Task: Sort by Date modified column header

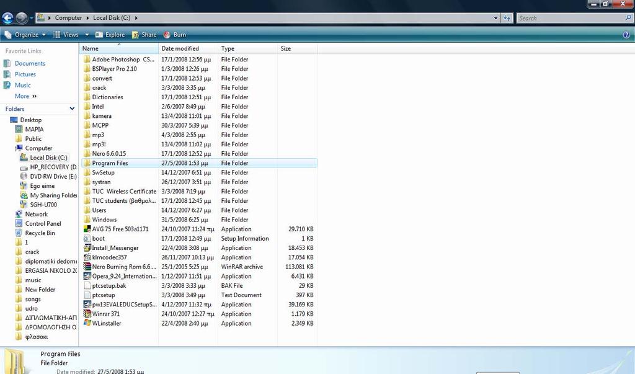Action: point(188,48)
